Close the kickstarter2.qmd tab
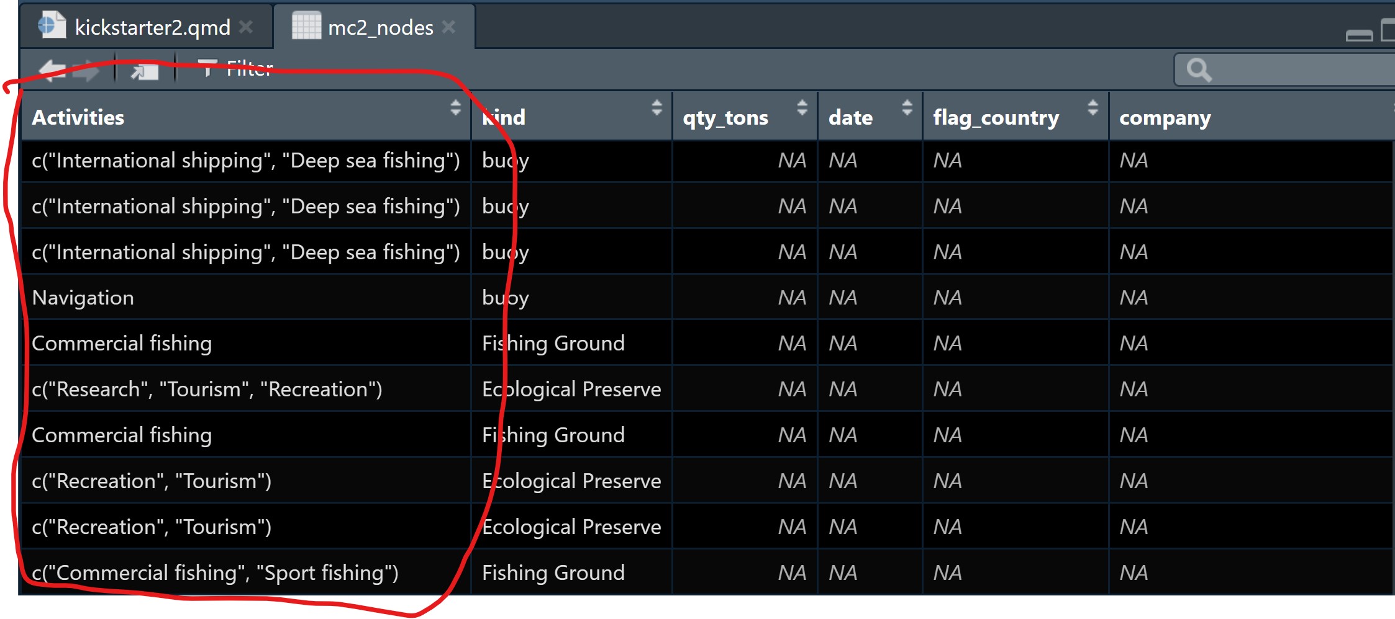 [x=246, y=27]
